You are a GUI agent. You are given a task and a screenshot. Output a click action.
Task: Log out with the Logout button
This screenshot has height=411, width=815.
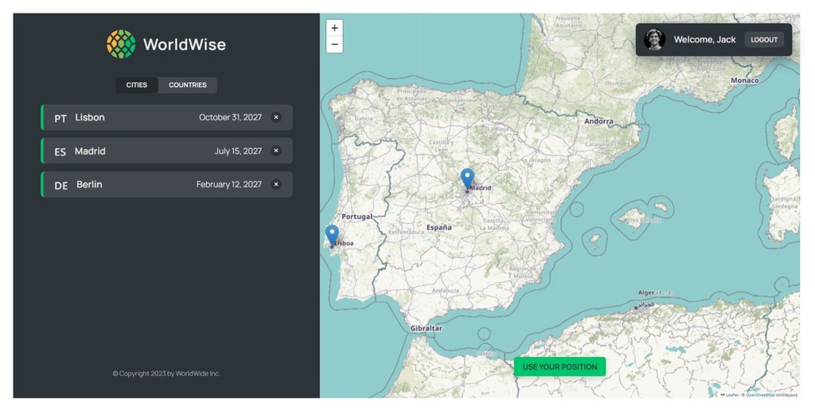tap(764, 40)
